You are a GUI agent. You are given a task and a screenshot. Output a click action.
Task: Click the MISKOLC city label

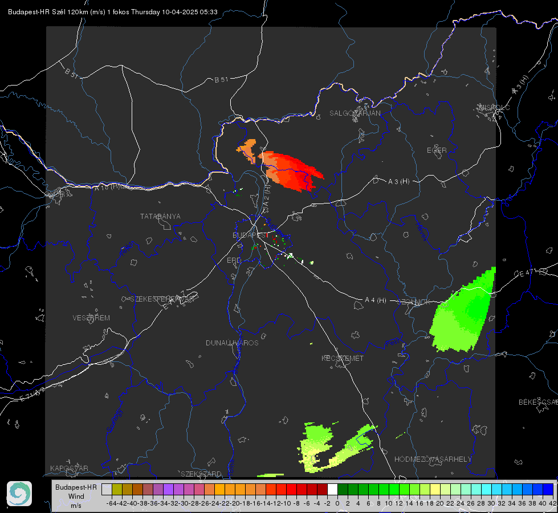coord(494,107)
